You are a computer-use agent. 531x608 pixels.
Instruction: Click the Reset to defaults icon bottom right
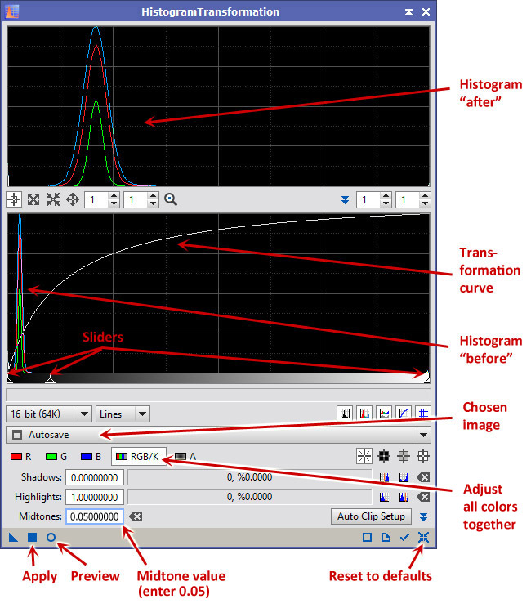coord(423,538)
